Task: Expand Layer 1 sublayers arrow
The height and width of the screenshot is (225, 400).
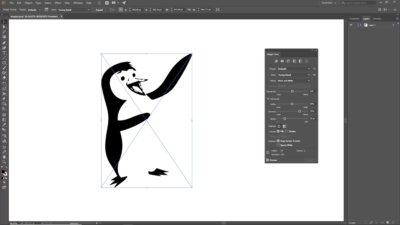Action: (361, 25)
